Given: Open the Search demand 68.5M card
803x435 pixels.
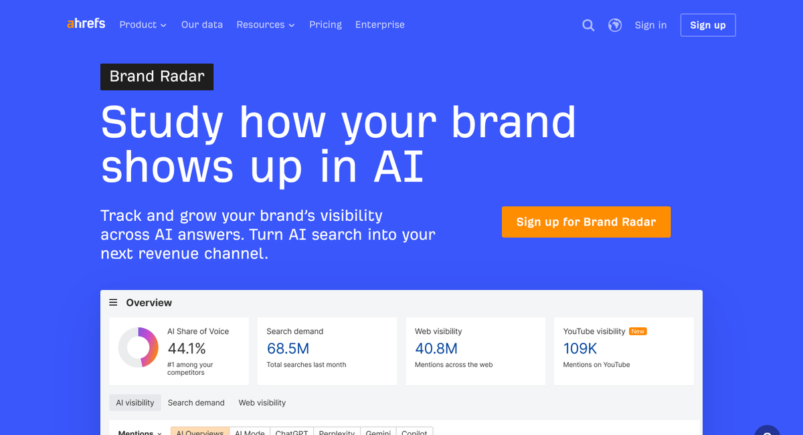Looking at the screenshot, I should tap(327, 351).
